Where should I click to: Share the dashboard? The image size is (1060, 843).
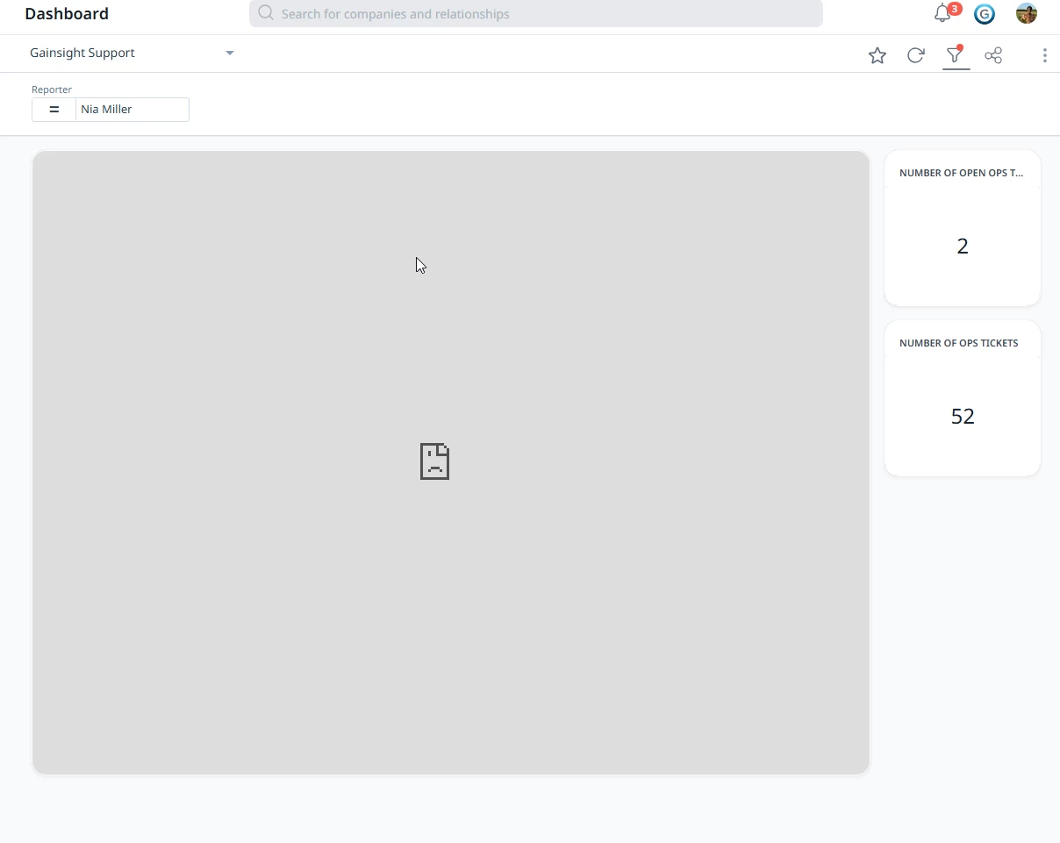993,55
